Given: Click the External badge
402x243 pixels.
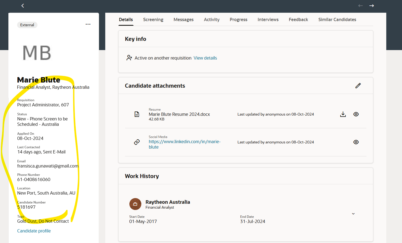Looking at the screenshot, I should (27, 25).
